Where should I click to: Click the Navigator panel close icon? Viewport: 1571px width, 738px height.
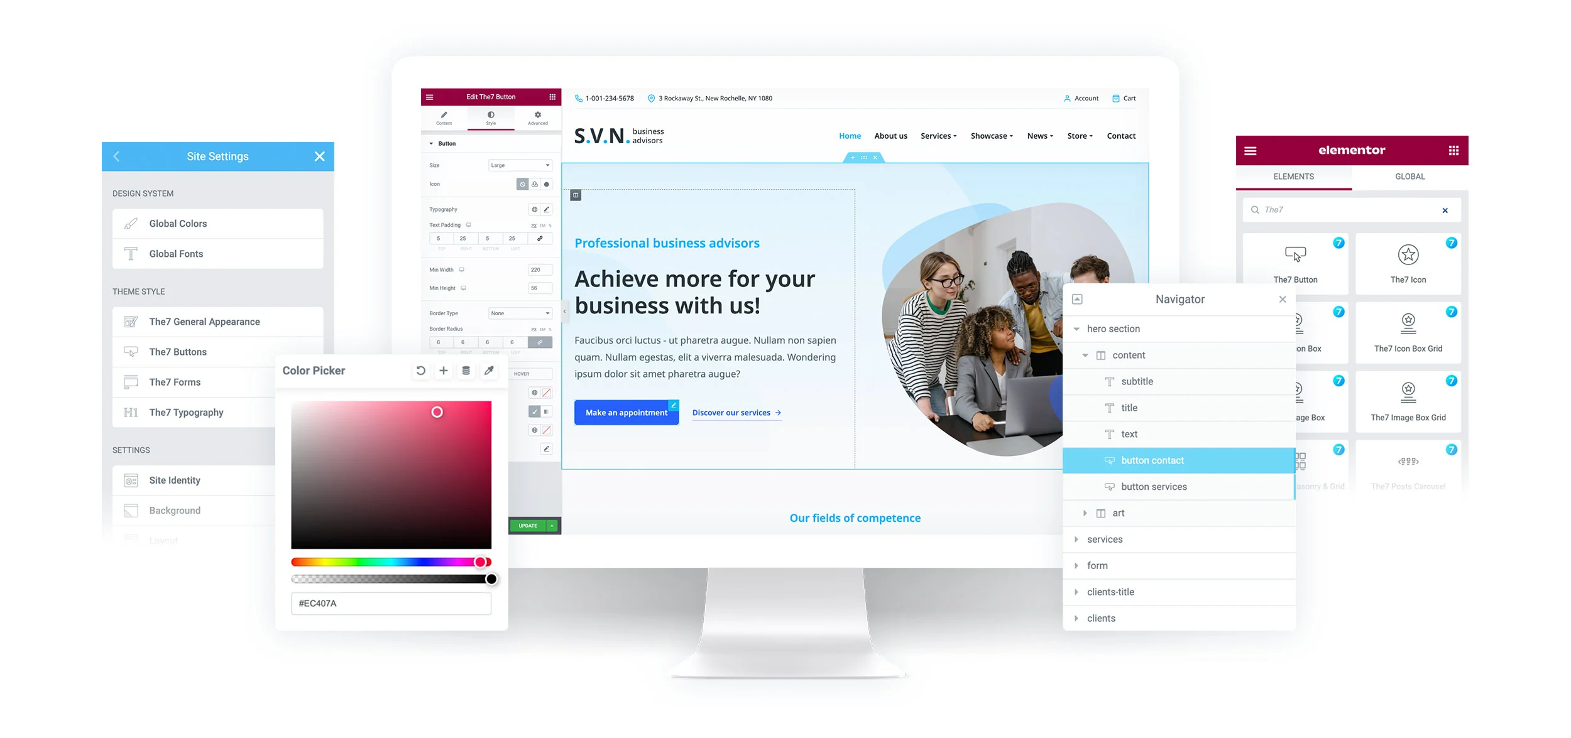pos(1283,298)
